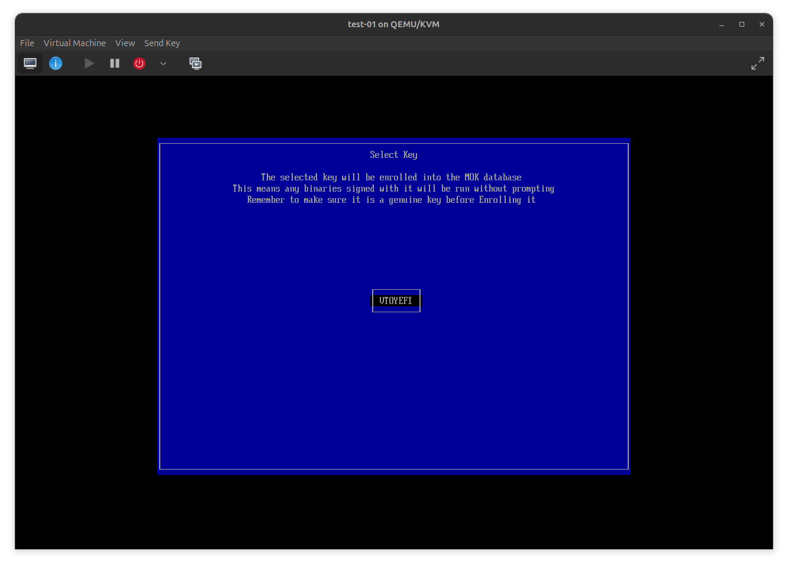Expand the shutdown options chevron
788x566 pixels.
163,63
